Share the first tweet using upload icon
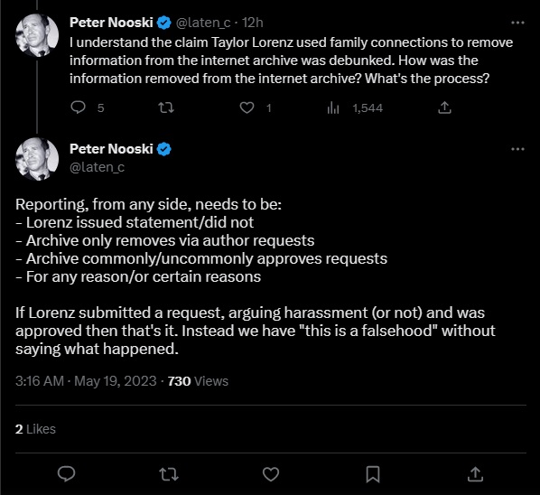The height and width of the screenshot is (495, 540). pos(444,107)
